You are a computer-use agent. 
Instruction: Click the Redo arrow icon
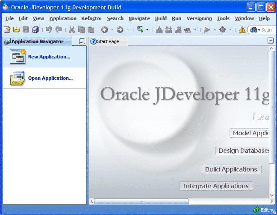click(x=59, y=29)
